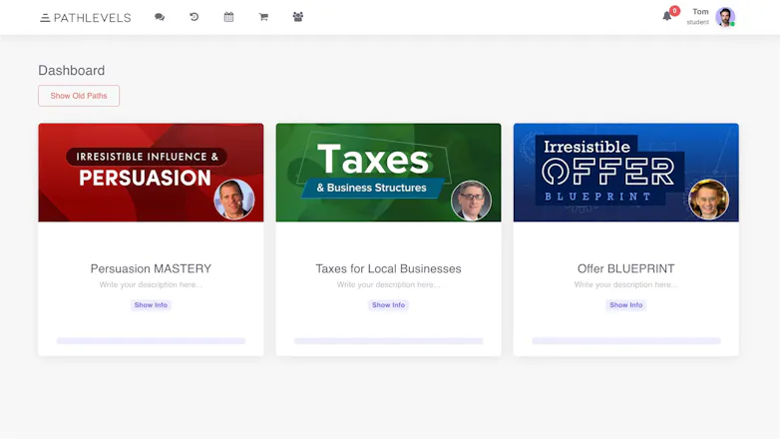Click the Persuasion MASTERY title

click(151, 268)
